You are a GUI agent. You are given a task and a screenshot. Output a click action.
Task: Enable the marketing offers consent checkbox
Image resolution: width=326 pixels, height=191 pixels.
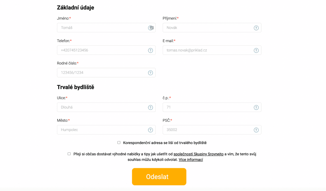coord(69,154)
